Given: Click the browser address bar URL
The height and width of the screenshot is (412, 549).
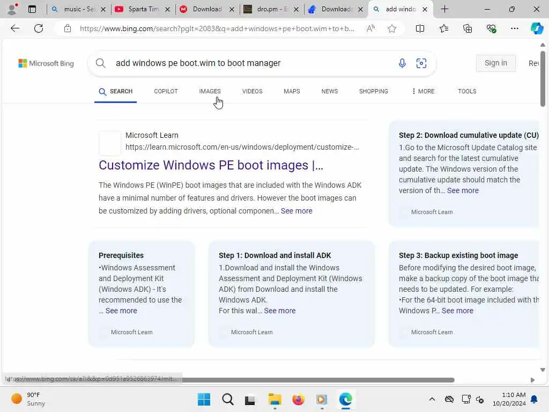Looking at the screenshot, I should tap(217, 28).
